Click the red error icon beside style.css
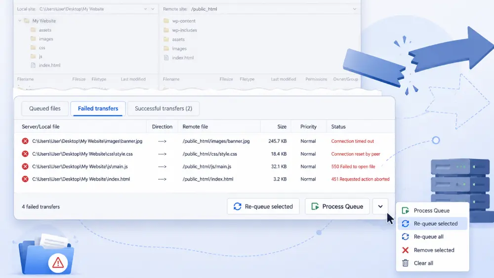 coord(25,154)
